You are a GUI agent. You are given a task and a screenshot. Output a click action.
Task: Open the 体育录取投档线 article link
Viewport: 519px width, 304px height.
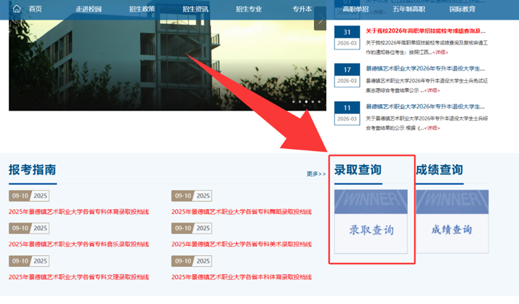coord(79,212)
